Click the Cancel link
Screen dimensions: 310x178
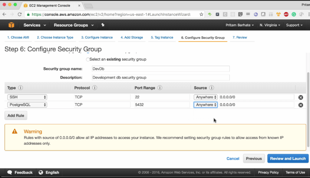pyautogui.click(x=233, y=158)
